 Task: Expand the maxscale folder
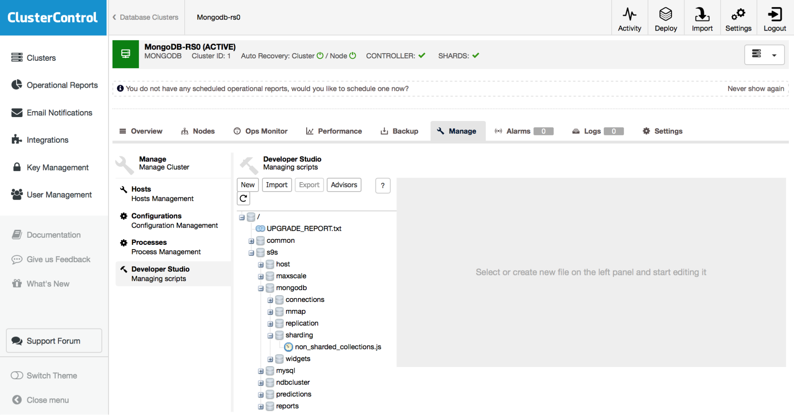tap(261, 277)
